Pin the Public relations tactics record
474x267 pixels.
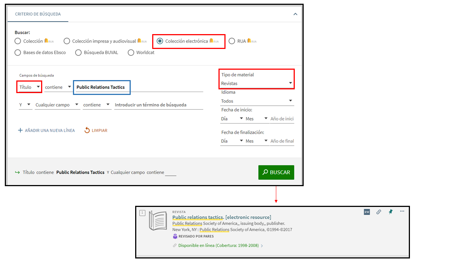[x=390, y=212]
